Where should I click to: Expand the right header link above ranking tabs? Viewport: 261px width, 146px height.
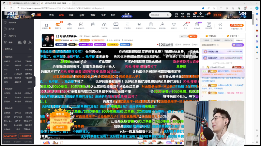point(233,36)
